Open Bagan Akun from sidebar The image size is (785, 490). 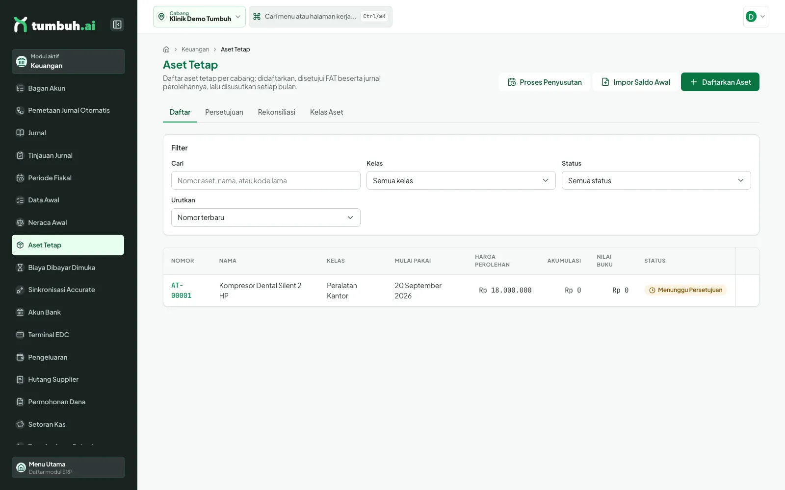[x=68, y=88]
